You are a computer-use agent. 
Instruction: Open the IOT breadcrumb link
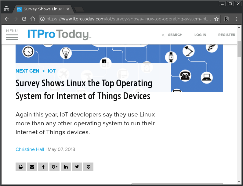(x=52, y=71)
